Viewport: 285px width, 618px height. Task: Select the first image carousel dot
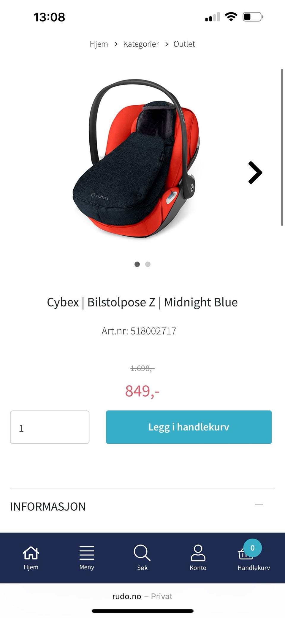tap(137, 264)
